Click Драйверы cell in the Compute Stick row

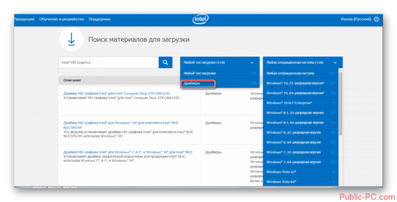213,94
